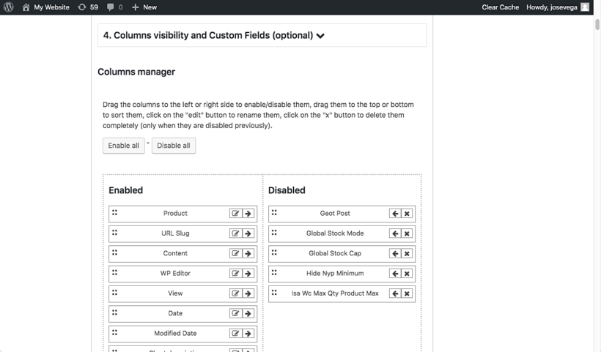
Task: Click the Hide Nyp Minimum drag handle
Action: 274,272
